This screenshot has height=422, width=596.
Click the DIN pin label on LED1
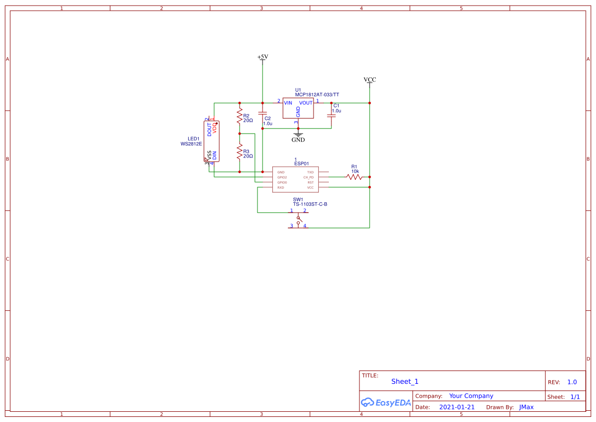pos(214,155)
